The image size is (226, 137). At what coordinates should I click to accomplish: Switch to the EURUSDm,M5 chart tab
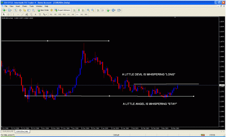coord(8,131)
